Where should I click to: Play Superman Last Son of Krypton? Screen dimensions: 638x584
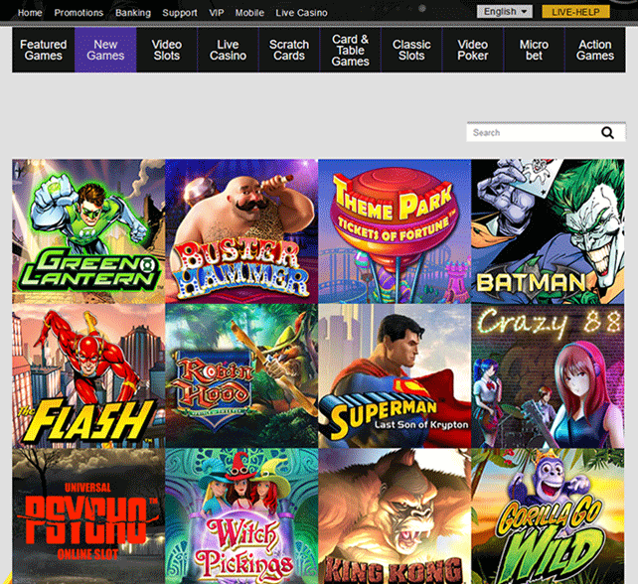395,375
